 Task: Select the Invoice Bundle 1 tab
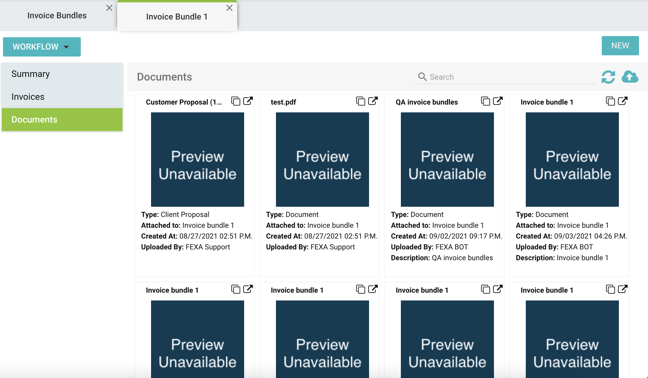(177, 17)
